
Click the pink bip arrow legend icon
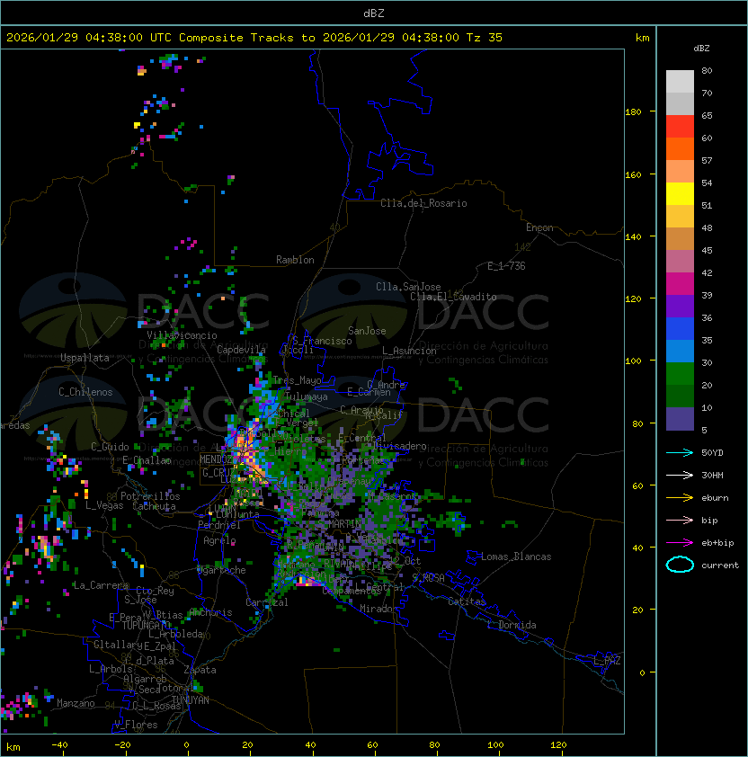coord(680,520)
